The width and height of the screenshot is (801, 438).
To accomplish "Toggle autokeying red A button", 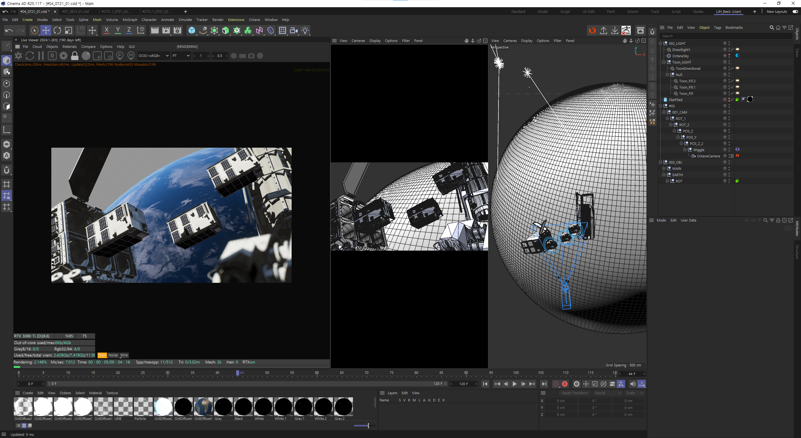I will coord(565,384).
